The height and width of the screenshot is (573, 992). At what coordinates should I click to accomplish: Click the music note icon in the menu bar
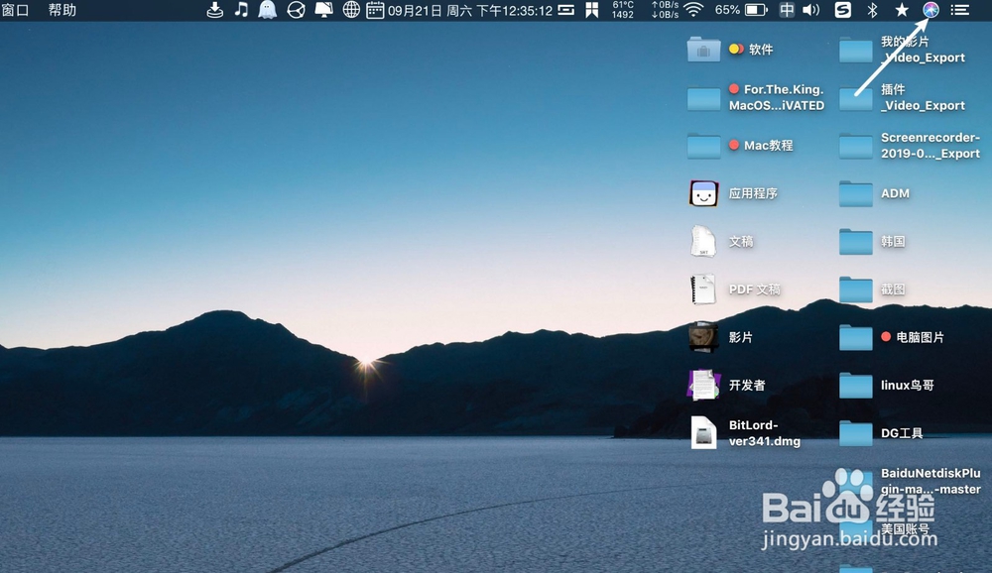tap(240, 11)
